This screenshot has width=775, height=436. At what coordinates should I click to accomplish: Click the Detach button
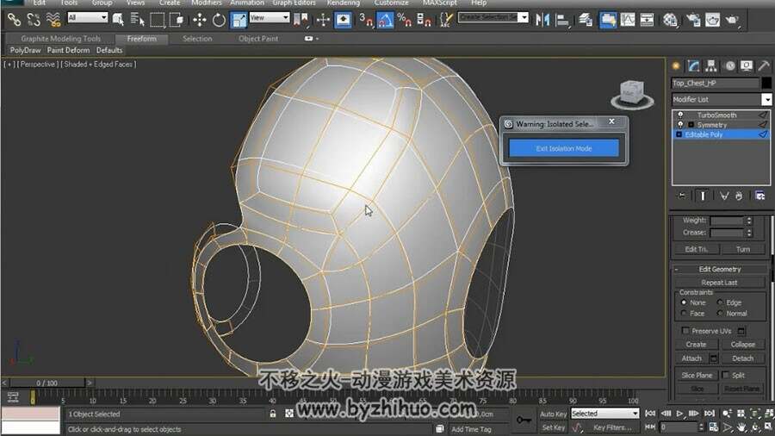(x=742, y=358)
